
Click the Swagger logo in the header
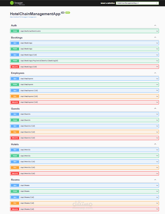click(17, 3)
